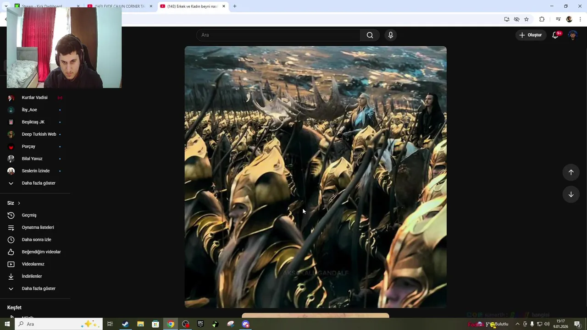Open Task View on the taskbar

click(x=110, y=324)
